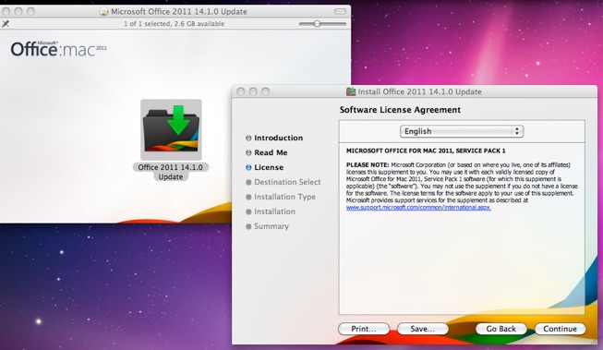The image size is (603, 350).
Task: Close the Install Office 2011 14.1.0 Update window
Action: pos(241,91)
